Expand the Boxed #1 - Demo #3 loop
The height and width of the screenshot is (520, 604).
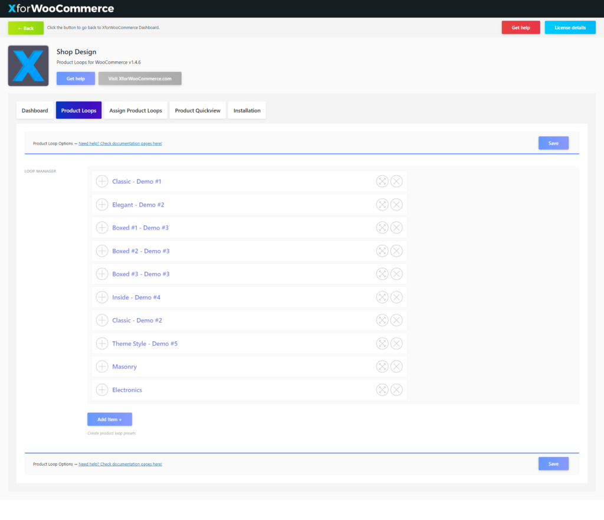(x=102, y=228)
